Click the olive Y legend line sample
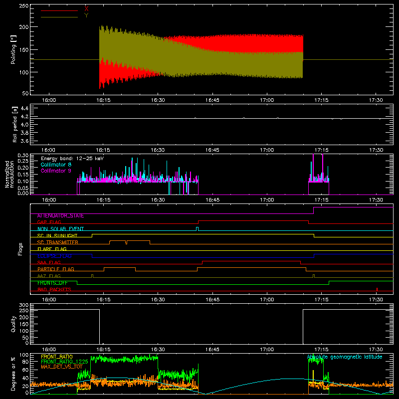The height and width of the screenshot is (399, 399). click(x=59, y=17)
